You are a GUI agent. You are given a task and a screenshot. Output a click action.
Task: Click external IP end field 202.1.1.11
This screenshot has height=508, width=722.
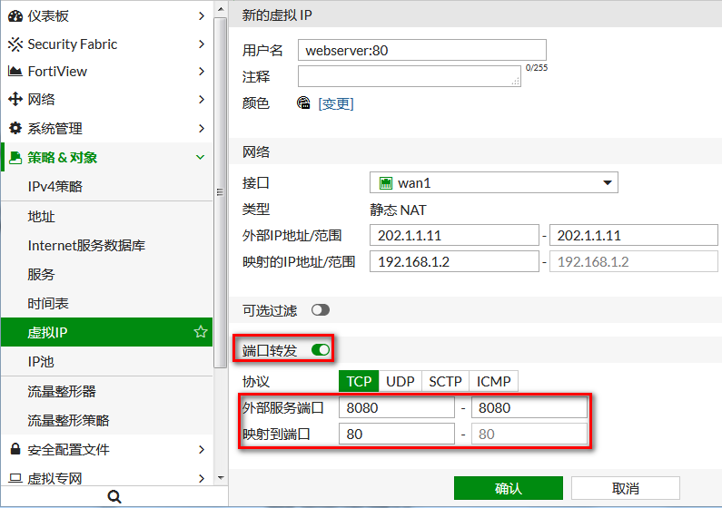tap(634, 235)
